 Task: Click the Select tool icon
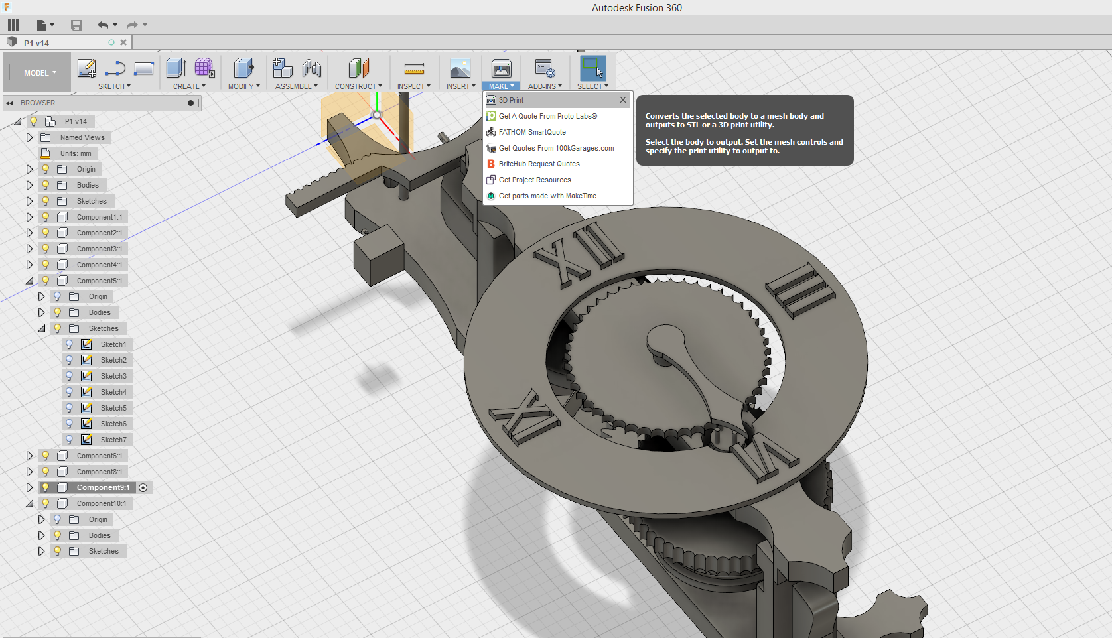[x=593, y=68]
